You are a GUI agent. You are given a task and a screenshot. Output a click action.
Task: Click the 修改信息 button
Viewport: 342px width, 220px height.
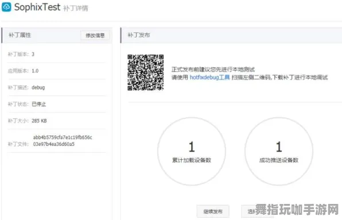[x=95, y=36]
